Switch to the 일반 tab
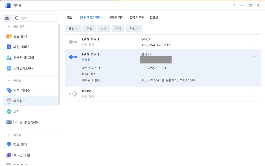Image resolution: width=265 pixels, height=166 pixels. [70, 17]
